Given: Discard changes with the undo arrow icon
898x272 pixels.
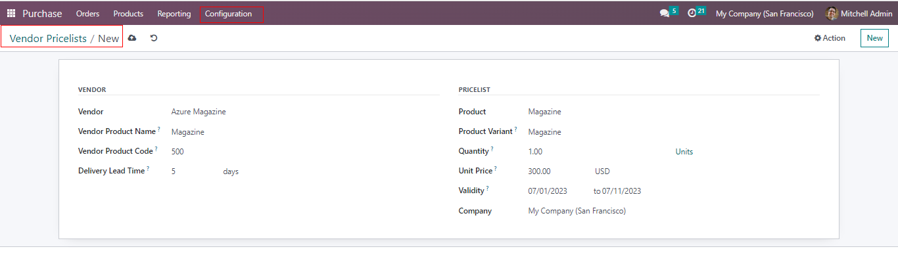Looking at the screenshot, I should tap(154, 38).
